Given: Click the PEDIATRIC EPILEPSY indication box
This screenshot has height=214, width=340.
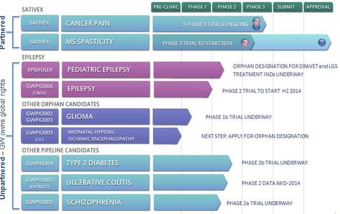Looking at the screenshot, I should 106,70.
